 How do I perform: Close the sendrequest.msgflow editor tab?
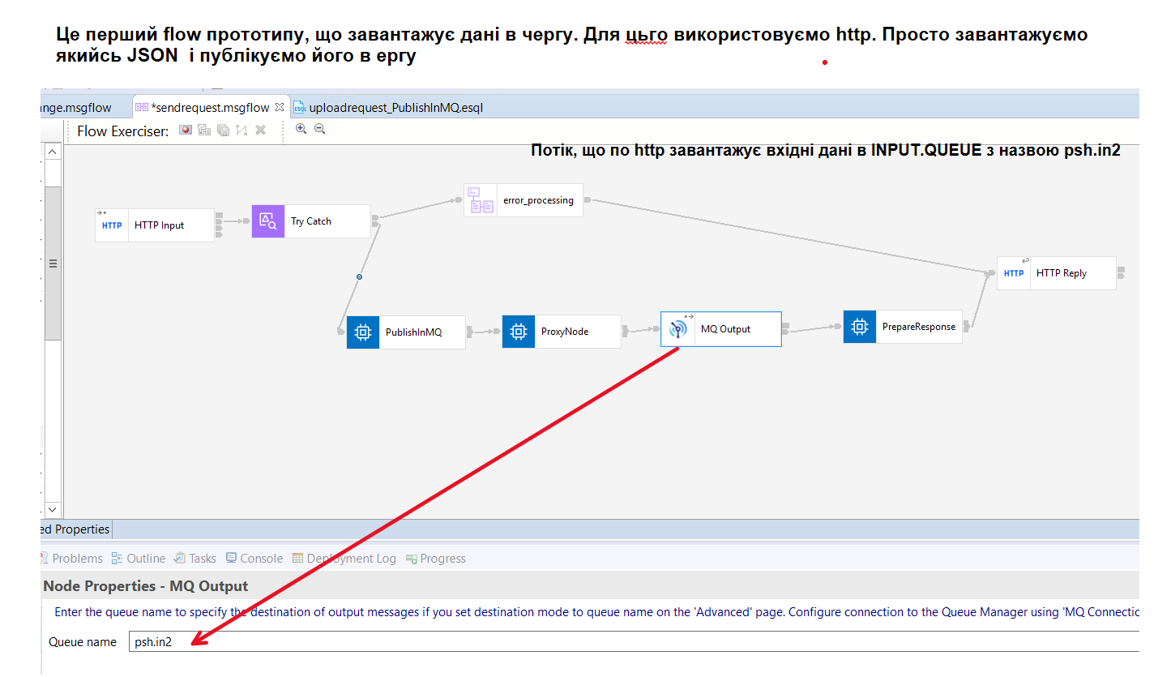[x=280, y=107]
